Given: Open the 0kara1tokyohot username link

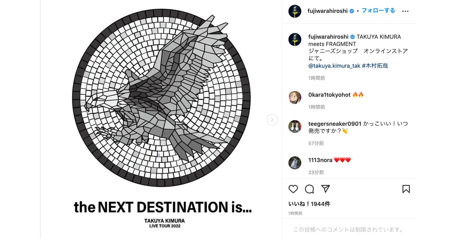Looking at the screenshot, I should tap(329, 95).
